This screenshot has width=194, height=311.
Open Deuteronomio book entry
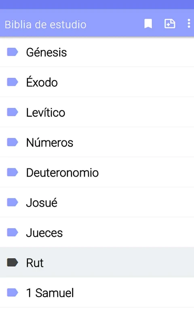click(x=97, y=172)
